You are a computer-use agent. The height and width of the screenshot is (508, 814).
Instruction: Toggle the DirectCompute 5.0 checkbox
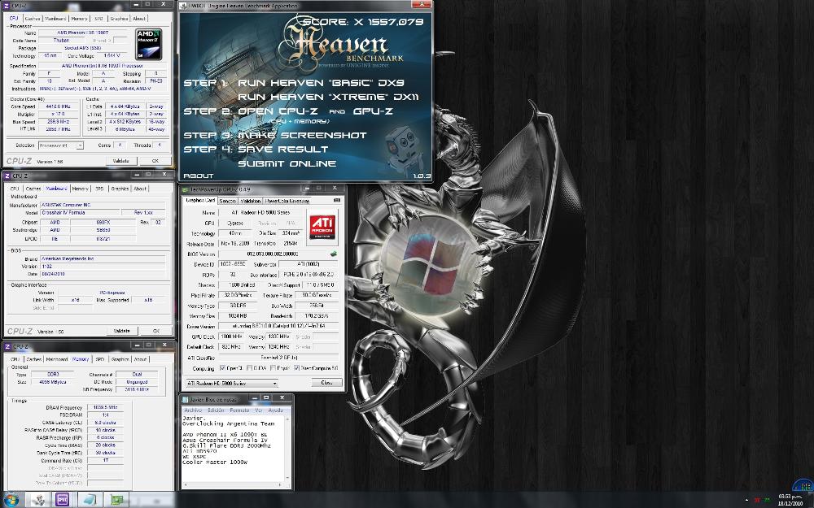click(x=296, y=368)
